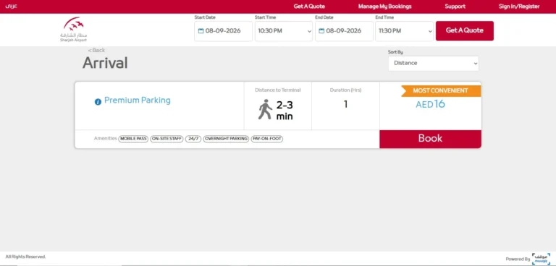Click the Mawgif logo in footer
This screenshot has height=266, width=556.
click(541, 259)
